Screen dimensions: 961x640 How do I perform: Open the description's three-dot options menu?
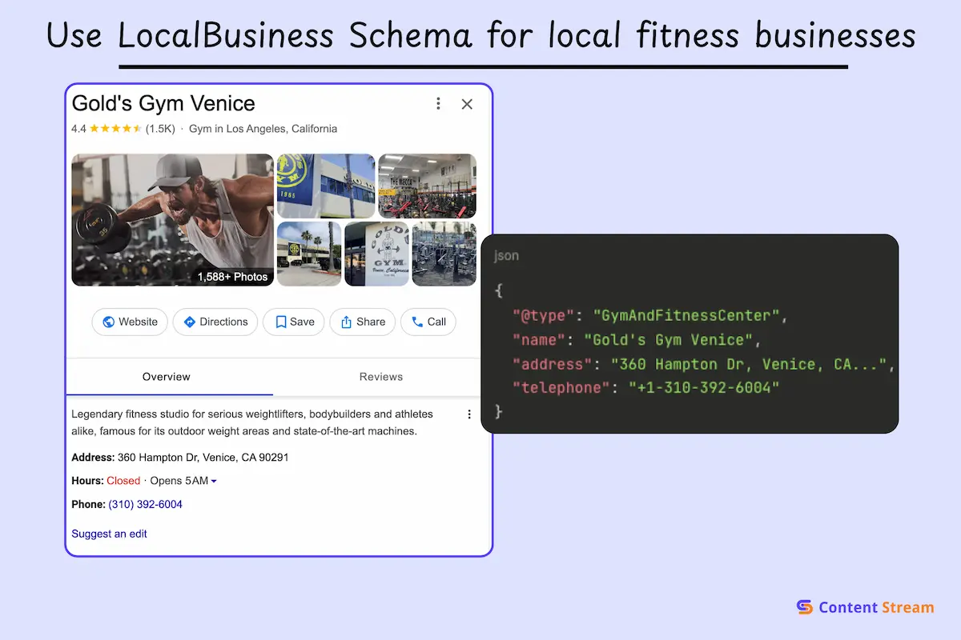469,414
